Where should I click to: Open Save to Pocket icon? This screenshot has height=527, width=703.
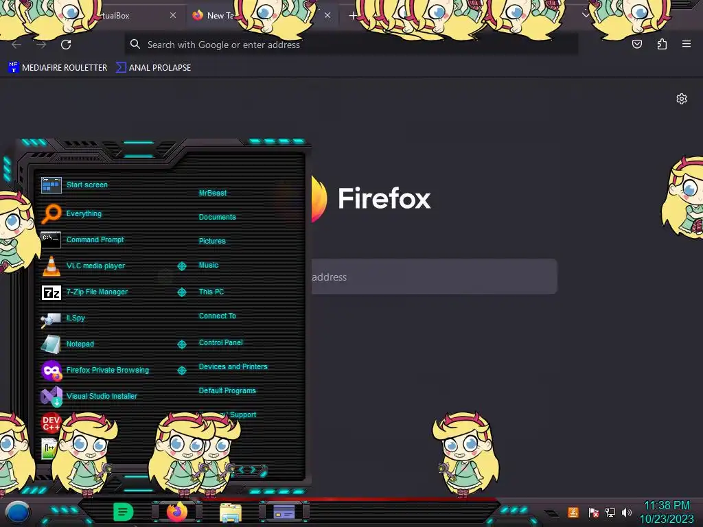(x=636, y=44)
